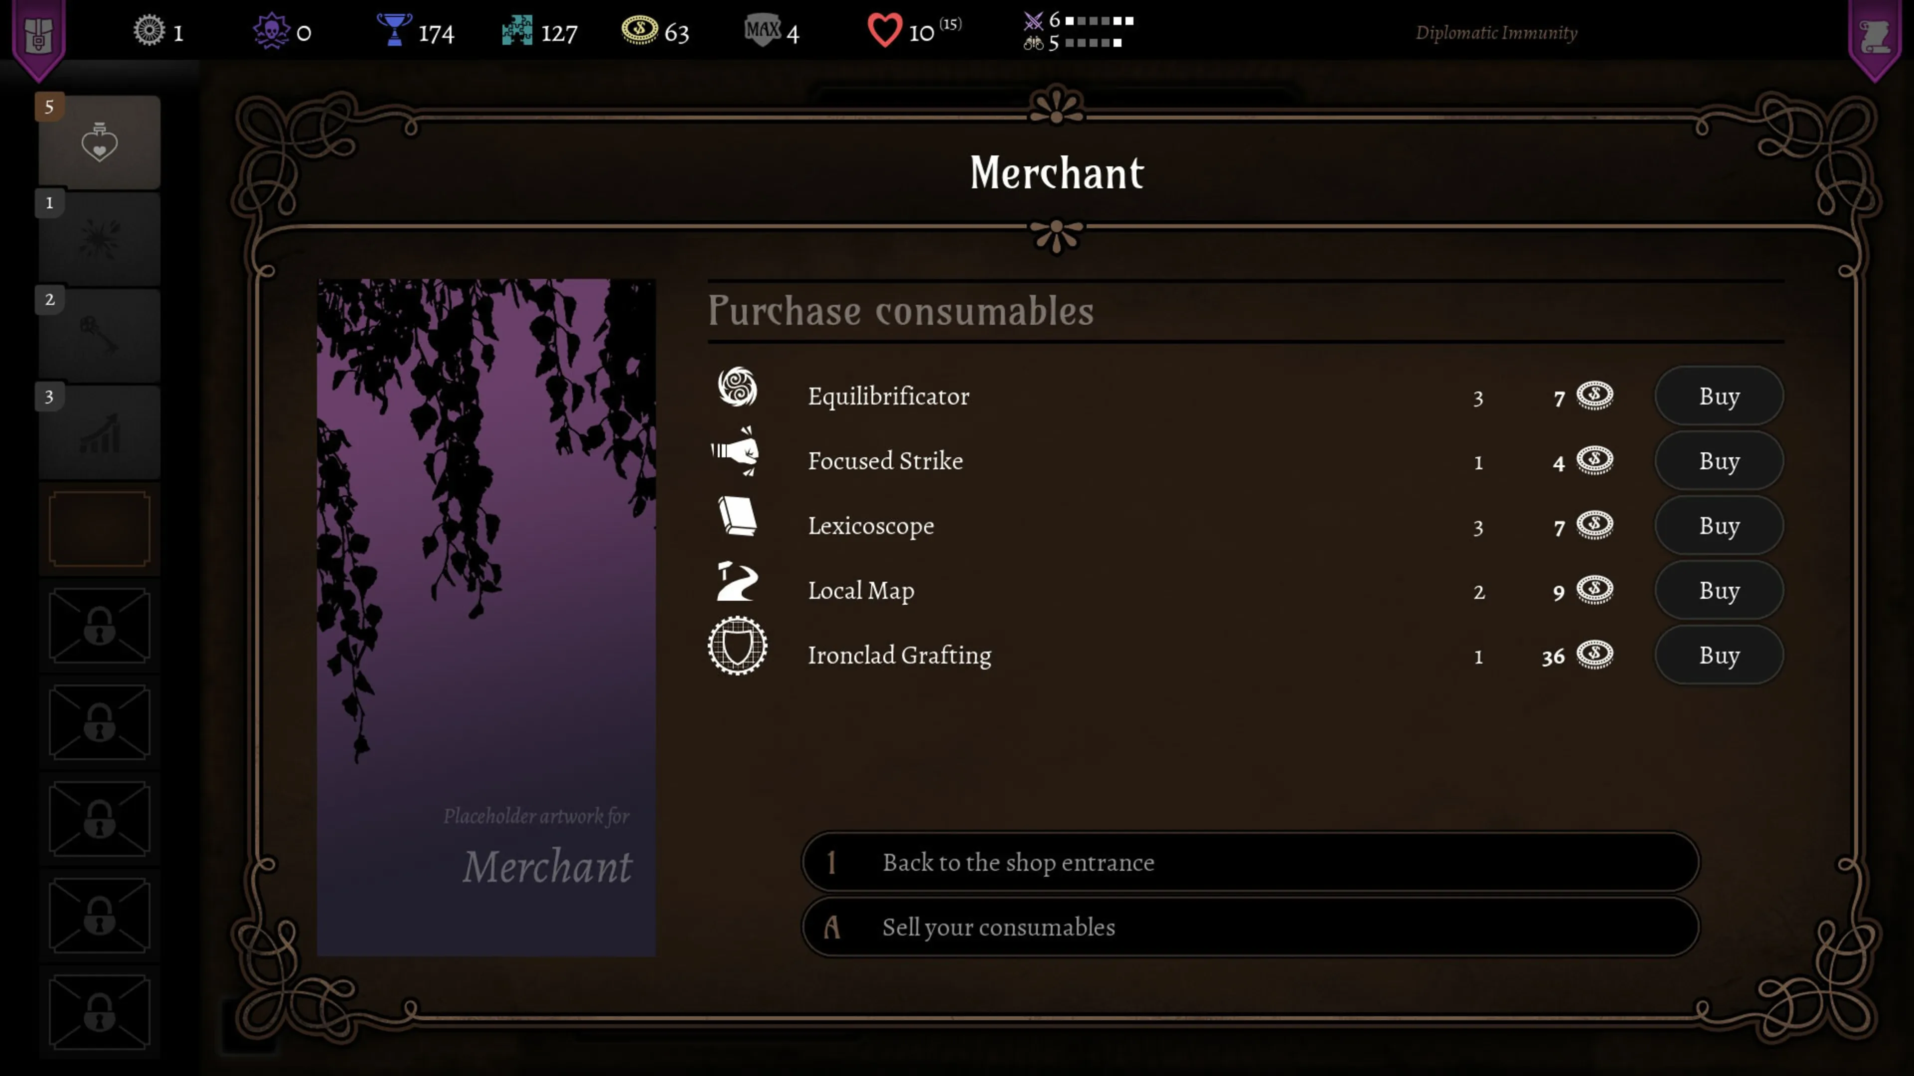Click the Lexicoscope book icon

tap(737, 516)
